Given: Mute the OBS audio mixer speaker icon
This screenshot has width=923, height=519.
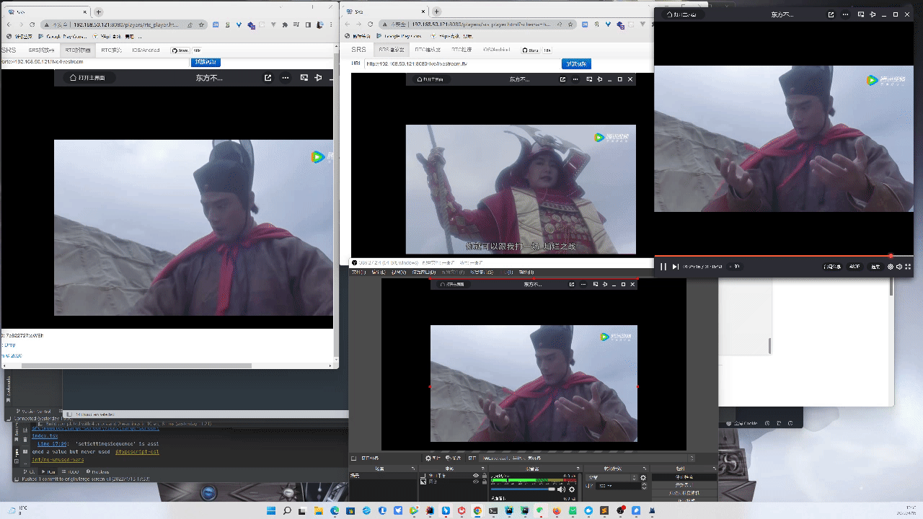Looking at the screenshot, I should click(561, 489).
